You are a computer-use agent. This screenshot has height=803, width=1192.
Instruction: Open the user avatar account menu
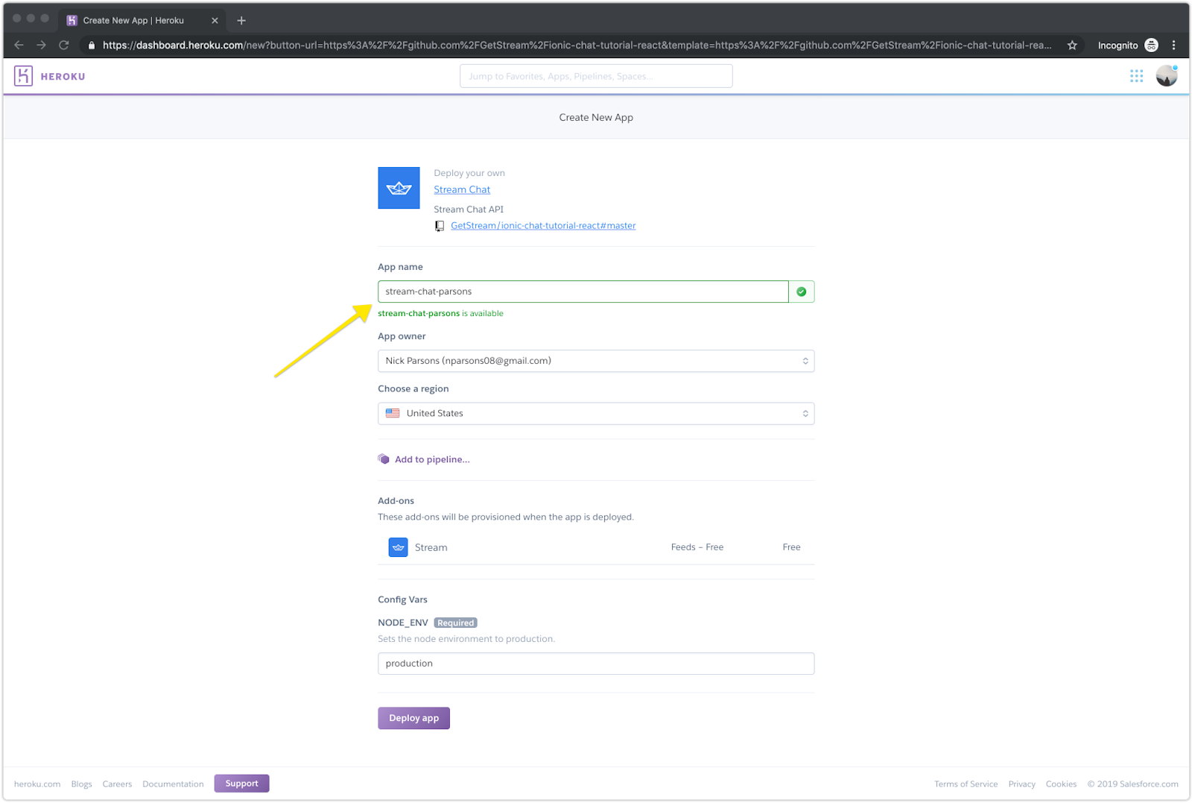(1166, 76)
